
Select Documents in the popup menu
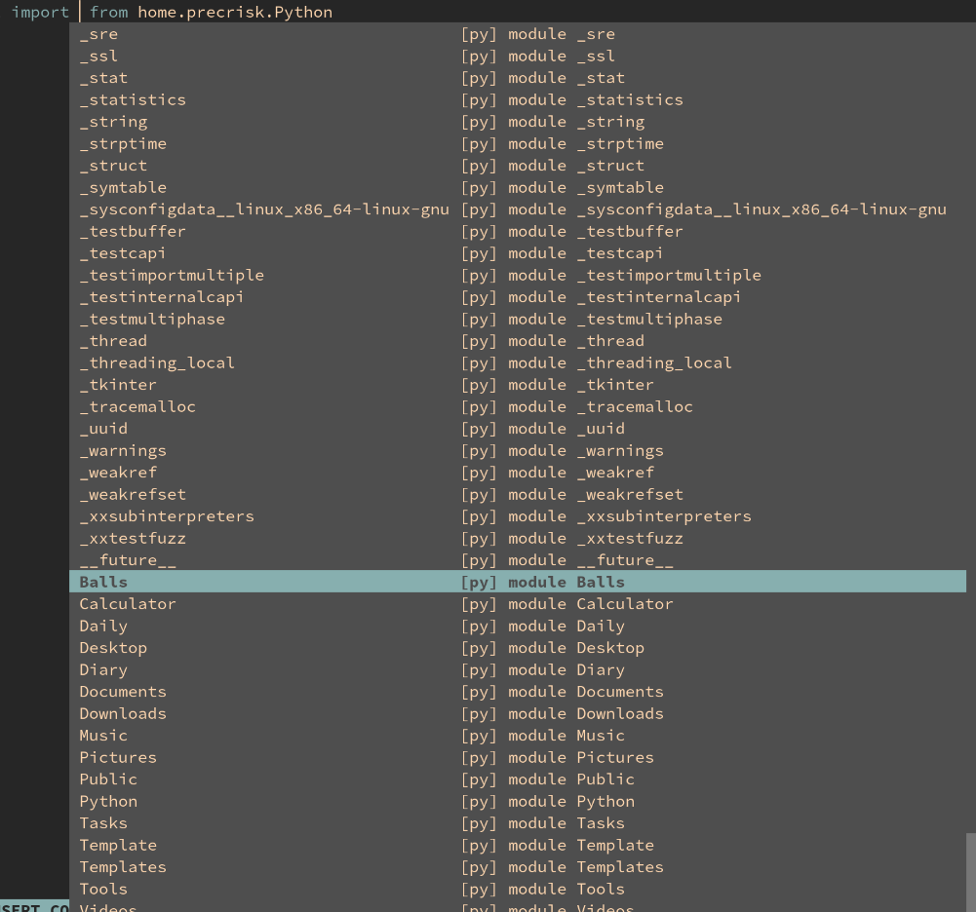click(x=518, y=692)
